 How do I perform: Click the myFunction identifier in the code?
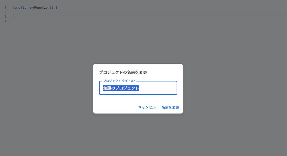pos(40,8)
